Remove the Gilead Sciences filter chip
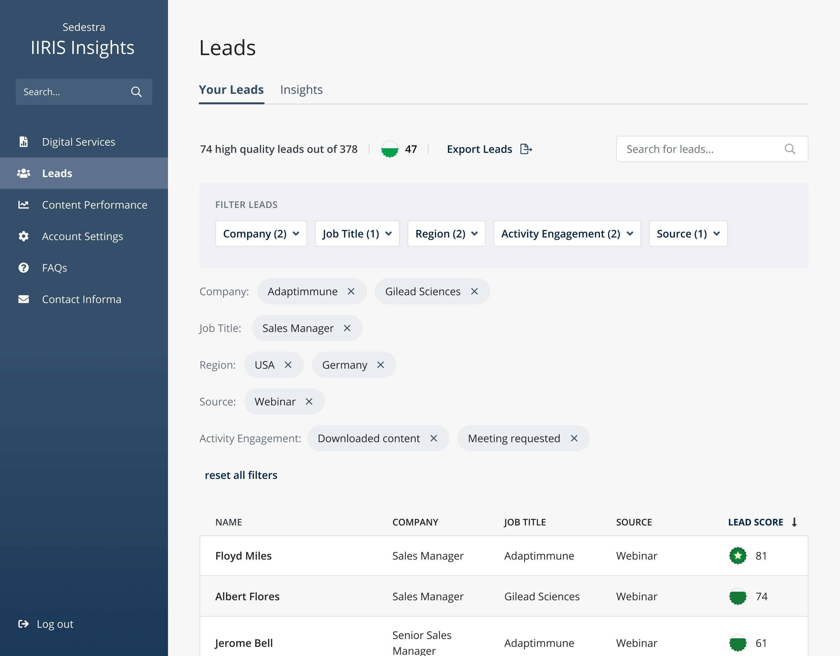Image resolution: width=840 pixels, height=656 pixels. click(474, 292)
